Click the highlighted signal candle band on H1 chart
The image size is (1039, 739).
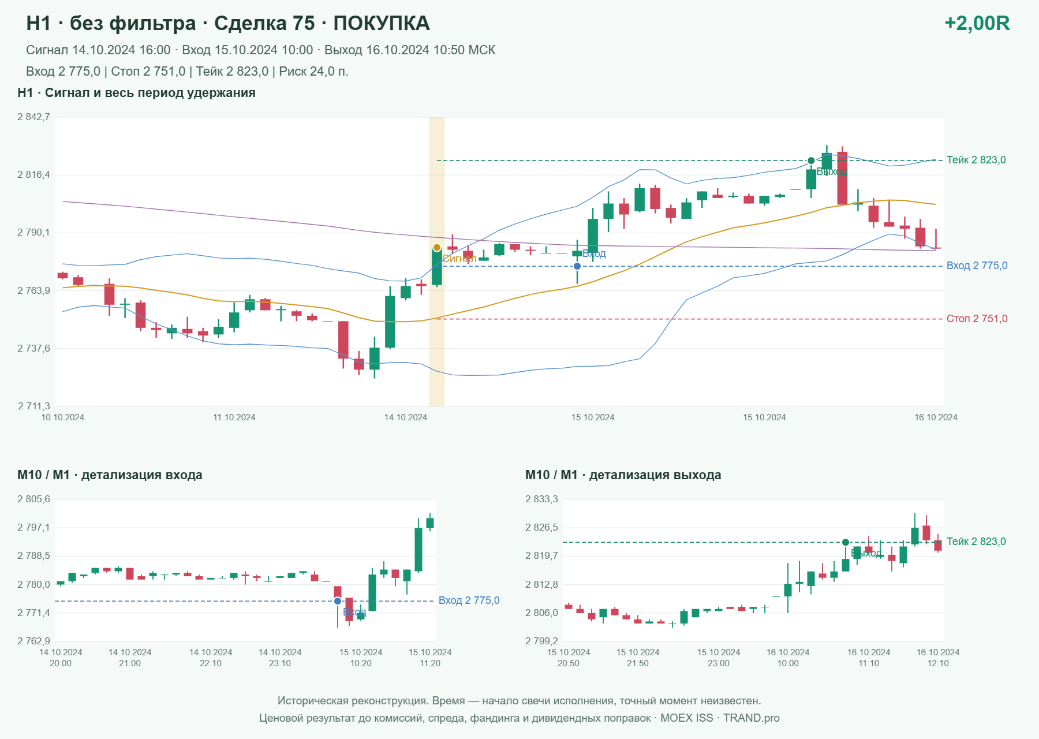point(437,262)
